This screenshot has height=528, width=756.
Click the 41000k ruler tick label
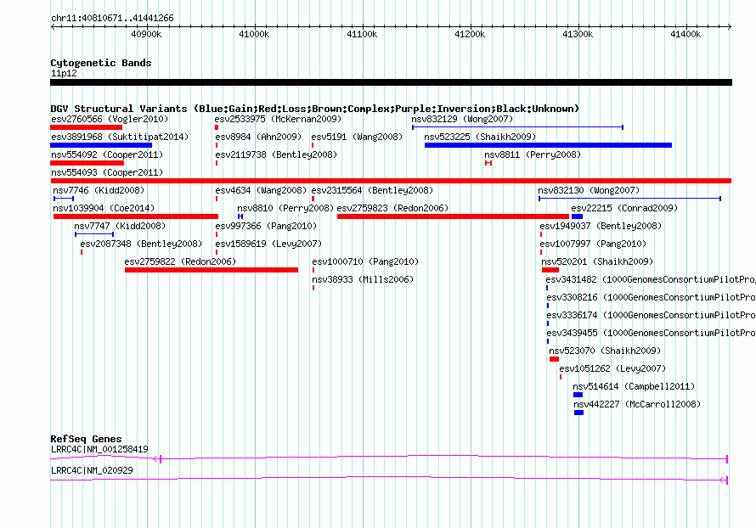tap(254, 34)
